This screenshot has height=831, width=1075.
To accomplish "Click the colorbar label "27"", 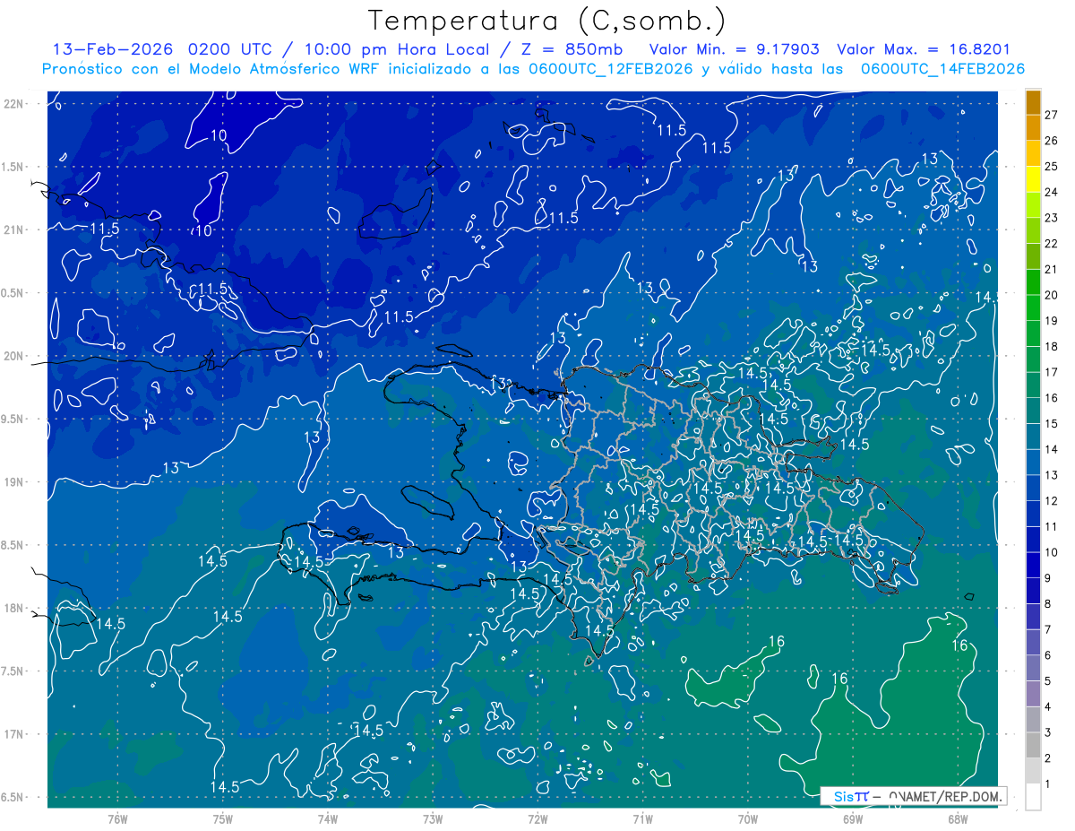I will 1051,115.
